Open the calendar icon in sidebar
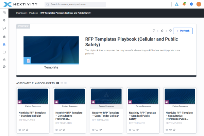This screenshot has width=204, height=136. tap(4, 52)
